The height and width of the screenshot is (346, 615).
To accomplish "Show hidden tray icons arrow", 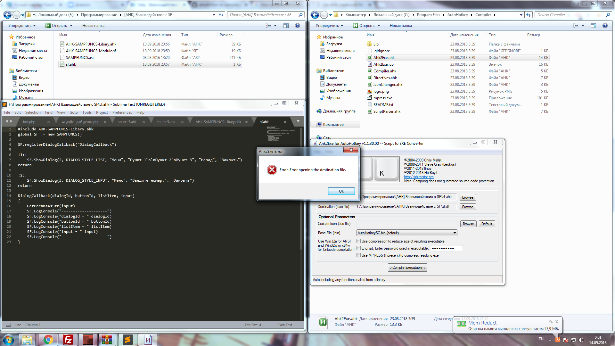I will click(x=550, y=340).
